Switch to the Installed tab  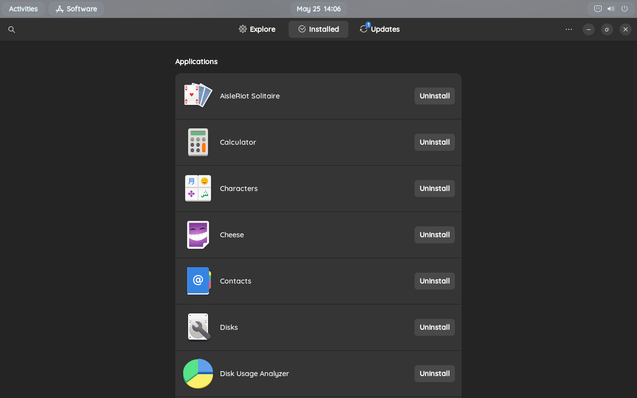pyautogui.click(x=318, y=29)
